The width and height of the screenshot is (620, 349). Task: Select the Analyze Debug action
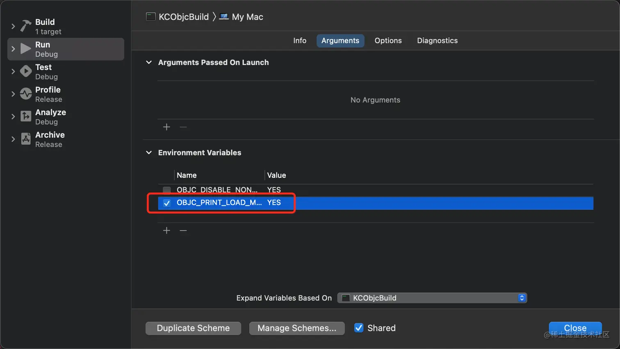(66, 117)
